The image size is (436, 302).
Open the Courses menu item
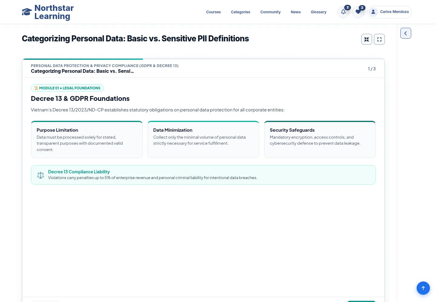(213, 12)
